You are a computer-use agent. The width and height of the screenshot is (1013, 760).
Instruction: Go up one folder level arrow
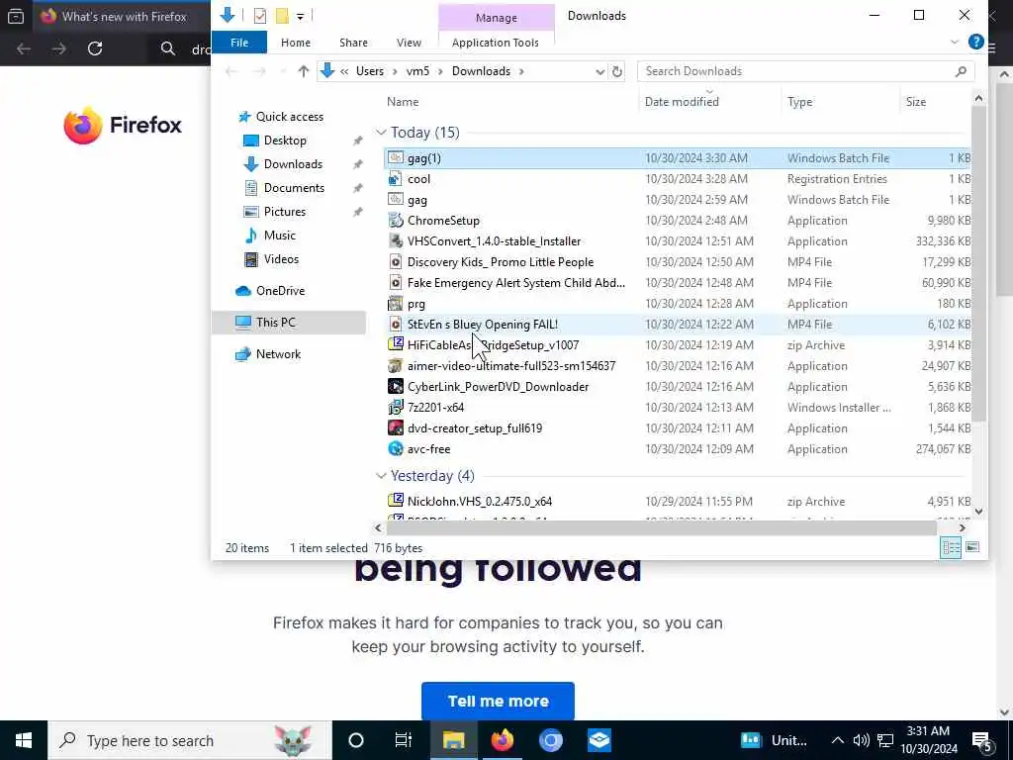point(303,71)
